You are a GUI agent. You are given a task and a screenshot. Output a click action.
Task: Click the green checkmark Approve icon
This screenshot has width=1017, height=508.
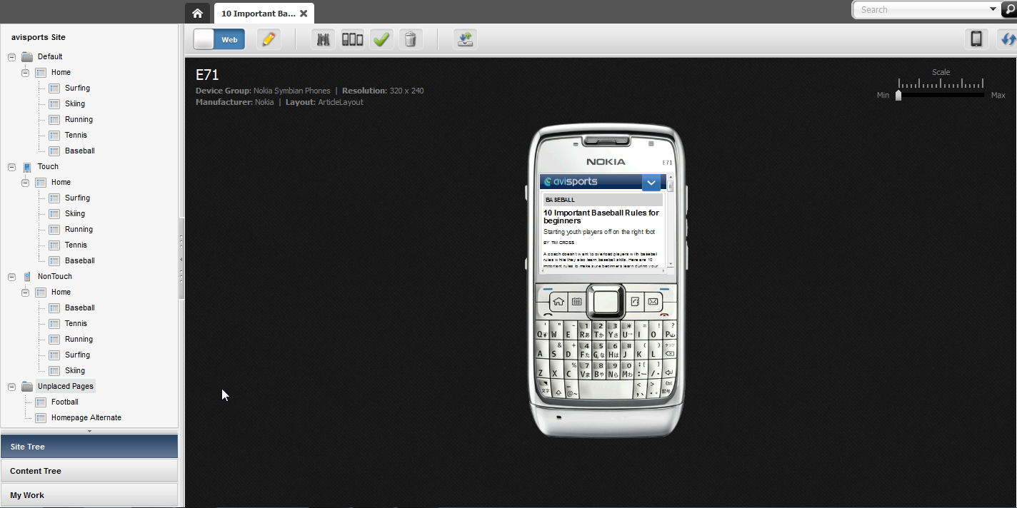click(x=381, y=39)
